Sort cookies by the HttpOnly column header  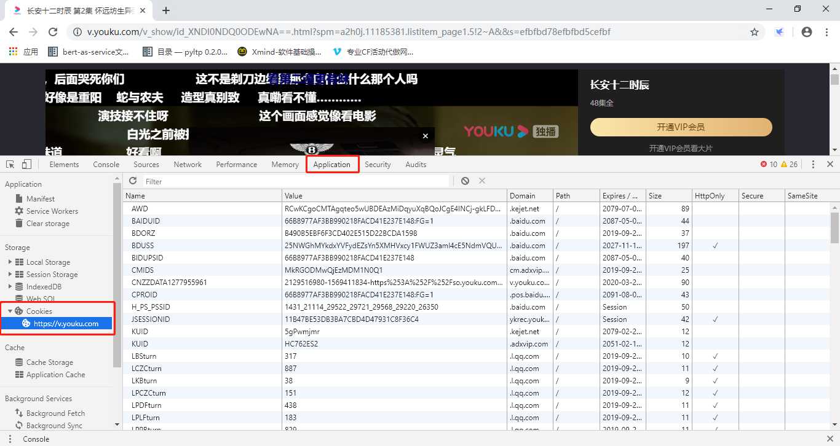(715, 196)
